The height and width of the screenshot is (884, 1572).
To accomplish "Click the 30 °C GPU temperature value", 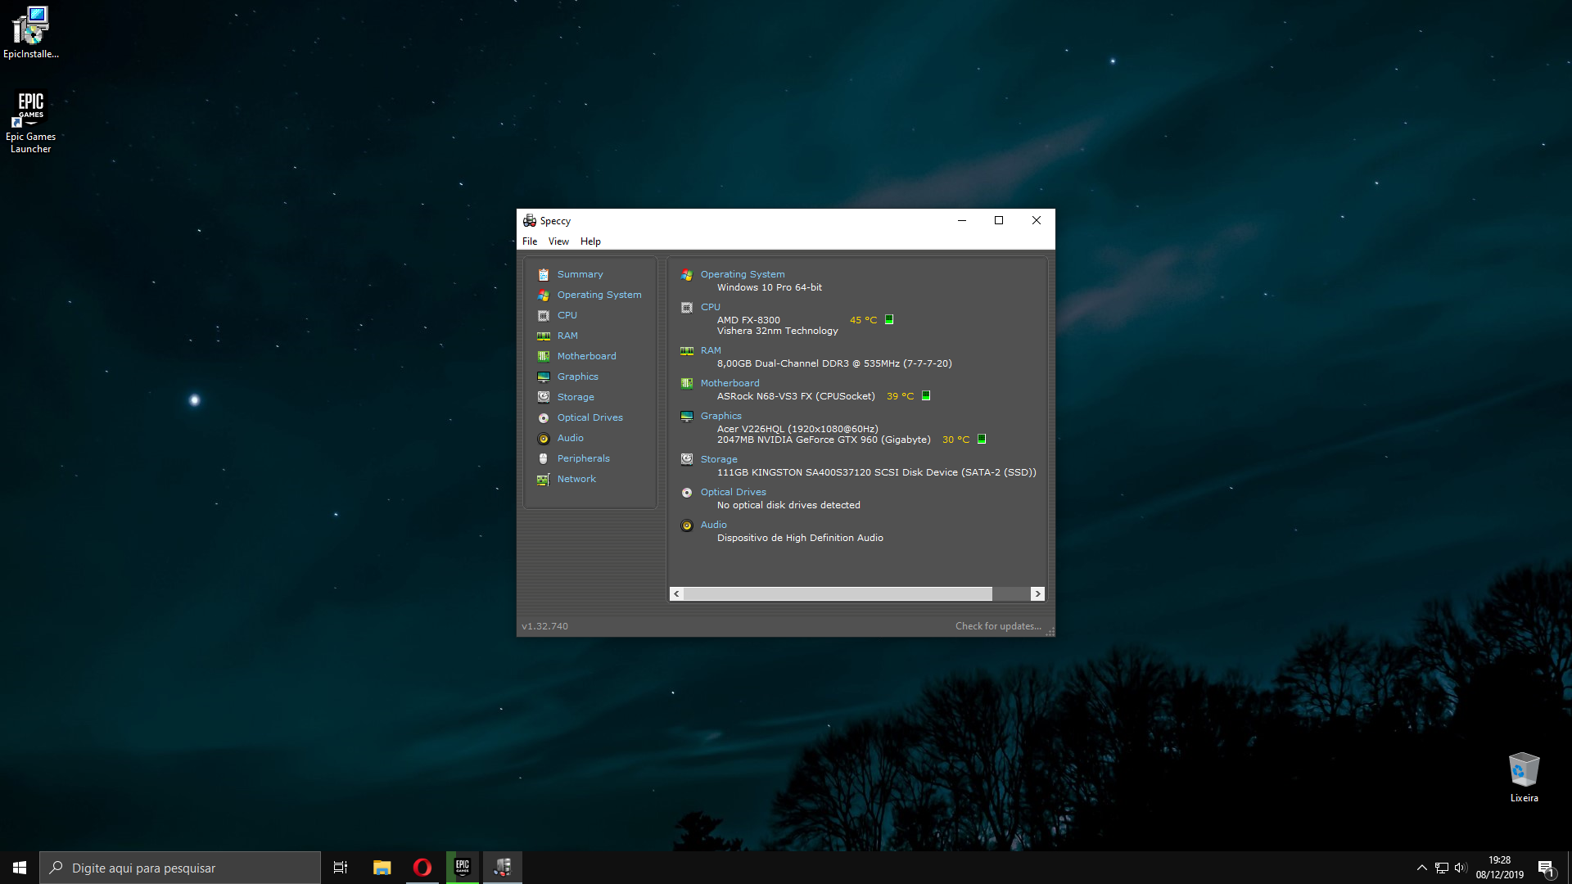I will tap(955, 440).
